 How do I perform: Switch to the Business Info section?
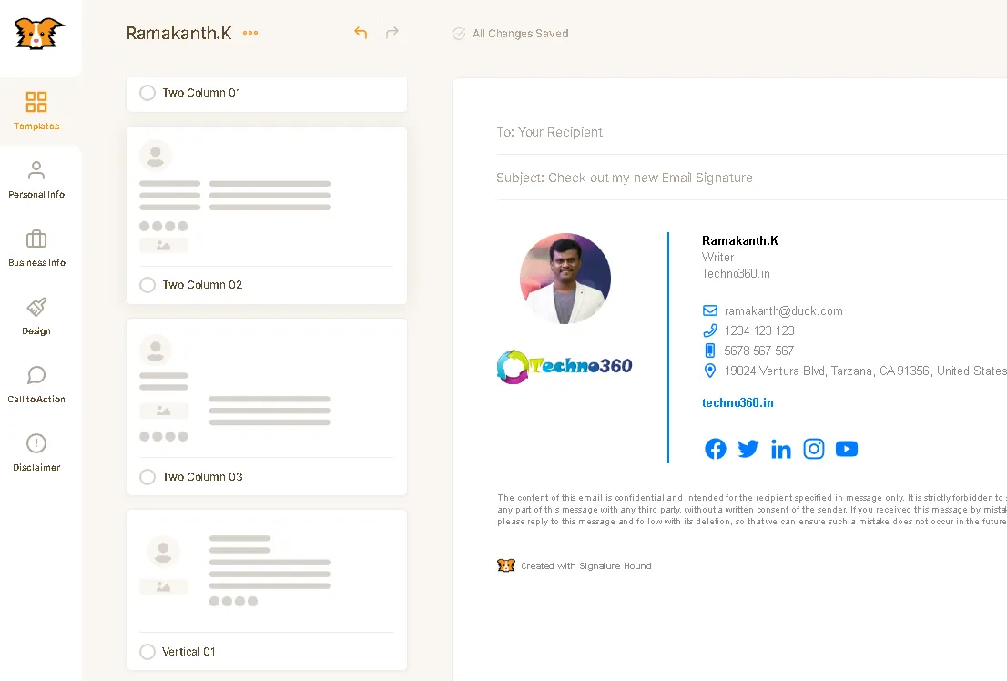click(36, 248)
